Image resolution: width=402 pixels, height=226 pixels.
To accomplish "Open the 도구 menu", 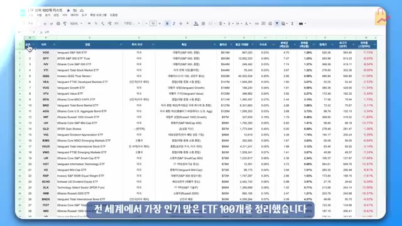I will pyautogui.click(x=84, y=15).
